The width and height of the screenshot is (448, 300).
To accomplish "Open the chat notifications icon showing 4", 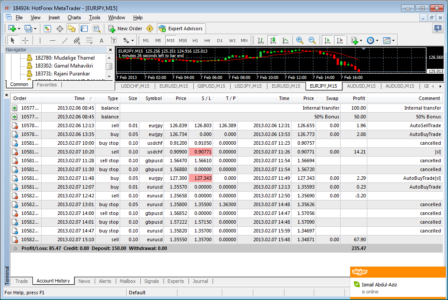I will tap(437, 28).
